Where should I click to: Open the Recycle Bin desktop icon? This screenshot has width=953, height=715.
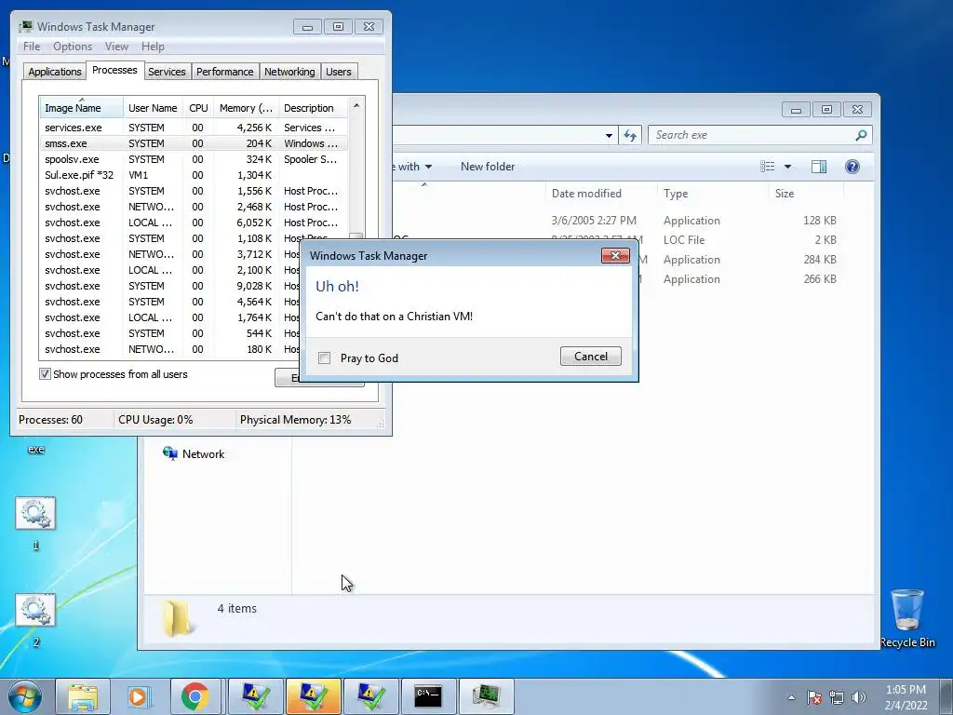point(906,618)
